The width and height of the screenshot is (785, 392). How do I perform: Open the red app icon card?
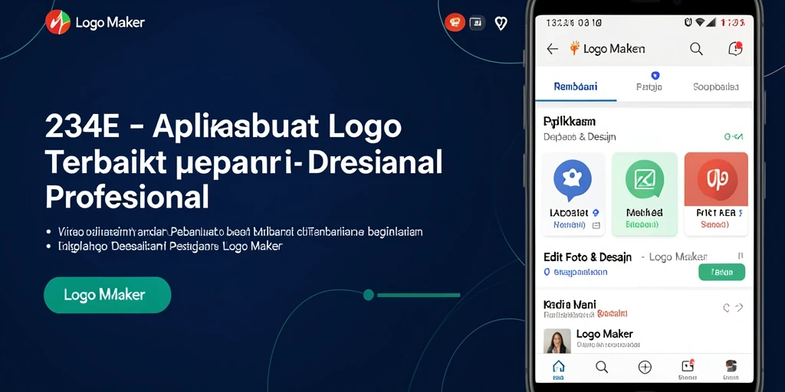(716, 194)
